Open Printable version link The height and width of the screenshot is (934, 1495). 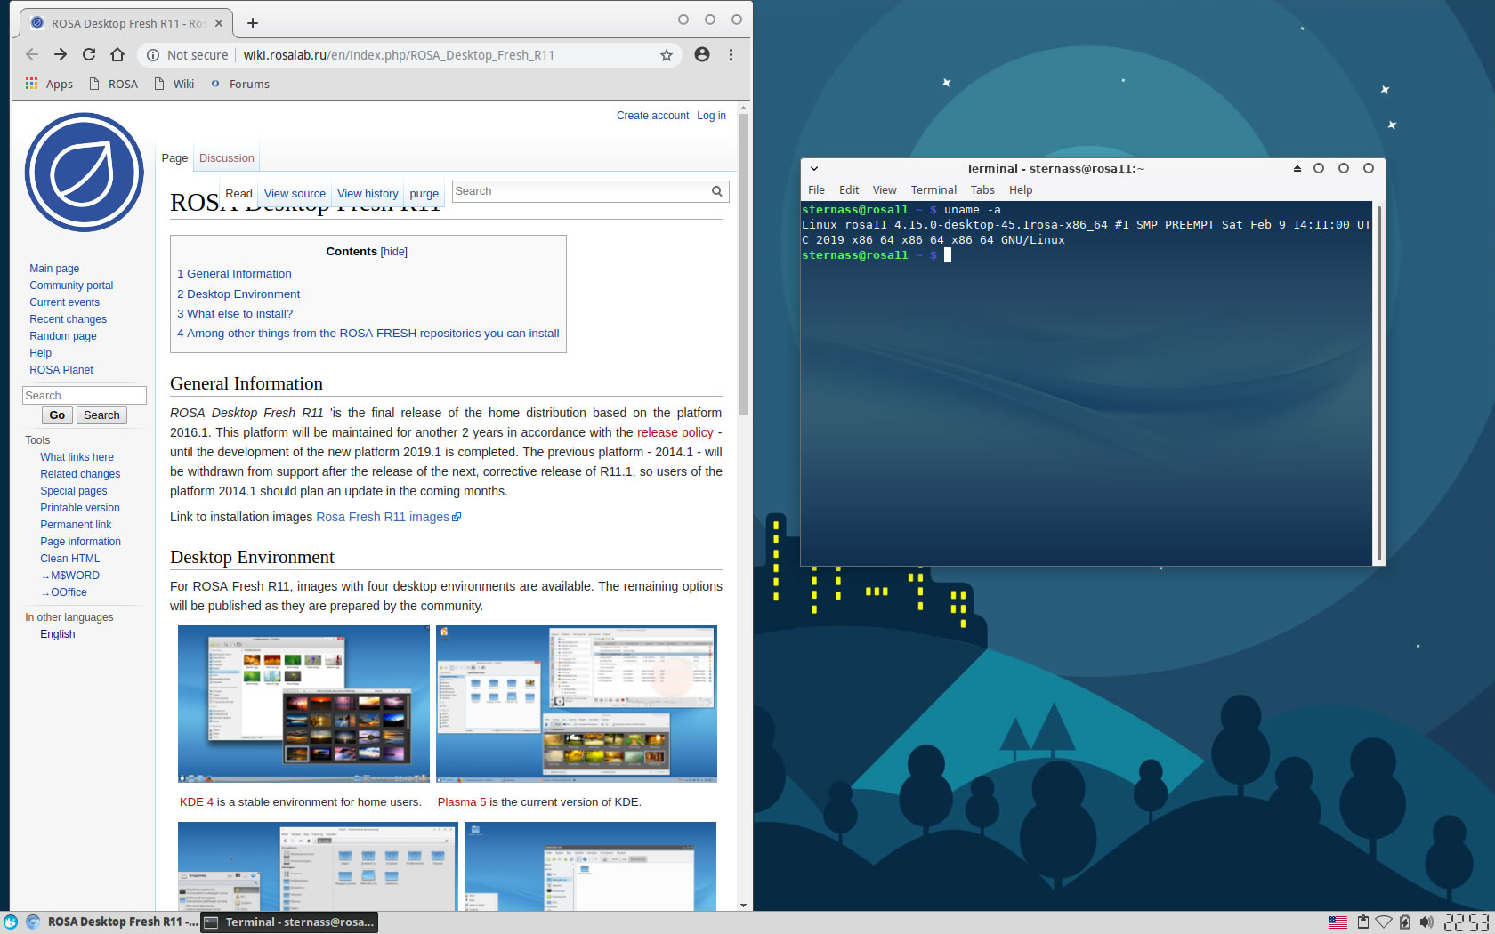point(80,508)
